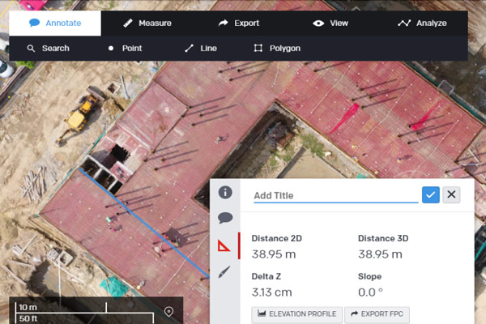The width and height of the screenshot is (486, 324).
Task: Click into the Add Title field
Action: (x=335, y=196)
